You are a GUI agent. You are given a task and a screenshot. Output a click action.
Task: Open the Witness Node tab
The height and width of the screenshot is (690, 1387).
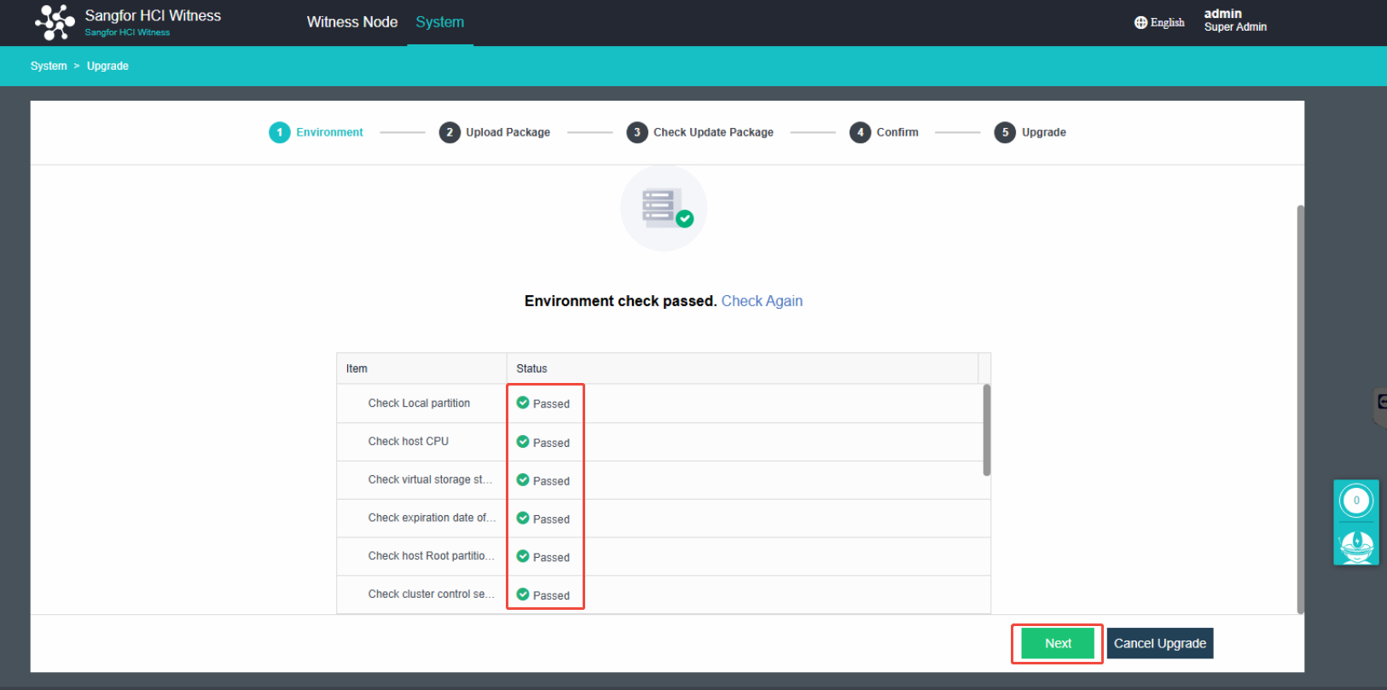[352, 22]
